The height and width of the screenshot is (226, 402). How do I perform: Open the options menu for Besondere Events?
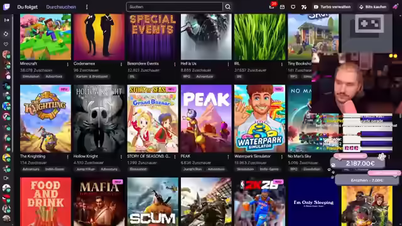tap(175, 64)
